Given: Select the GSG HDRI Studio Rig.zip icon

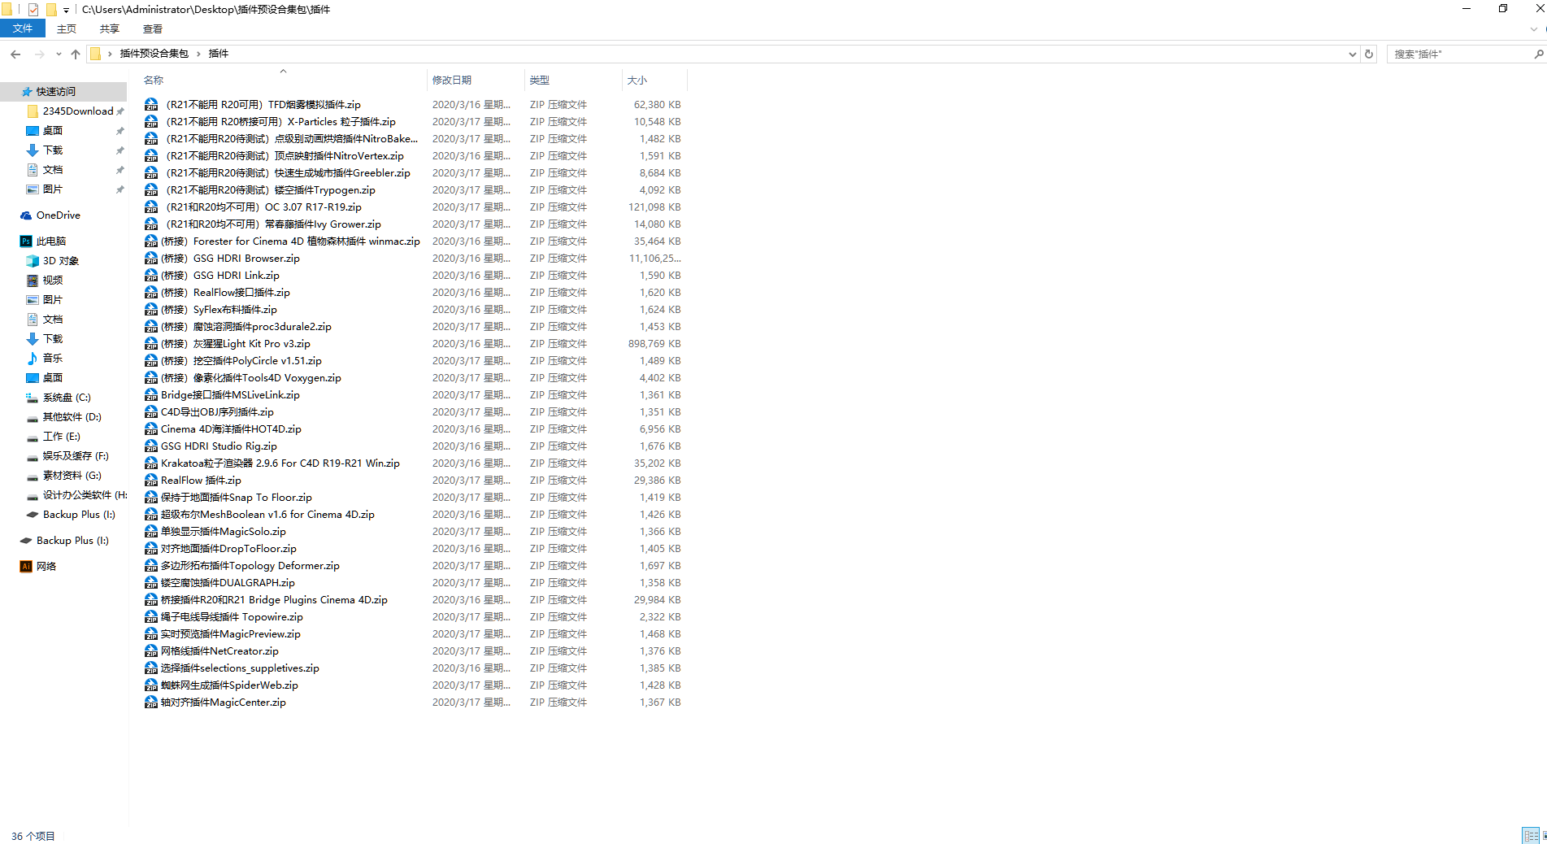Looking at the screenshot, I should [x=151, y=446].
